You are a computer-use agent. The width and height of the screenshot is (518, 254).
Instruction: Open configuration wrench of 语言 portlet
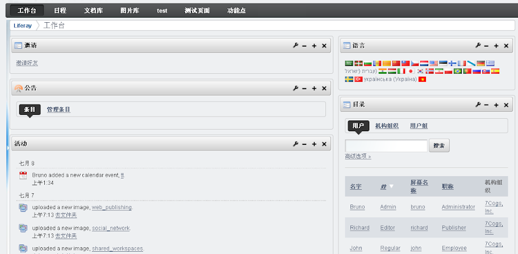click(478, 45)
